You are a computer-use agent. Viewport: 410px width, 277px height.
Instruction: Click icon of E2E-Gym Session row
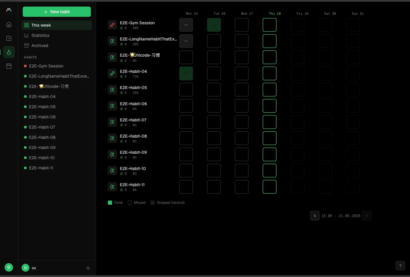112,25
